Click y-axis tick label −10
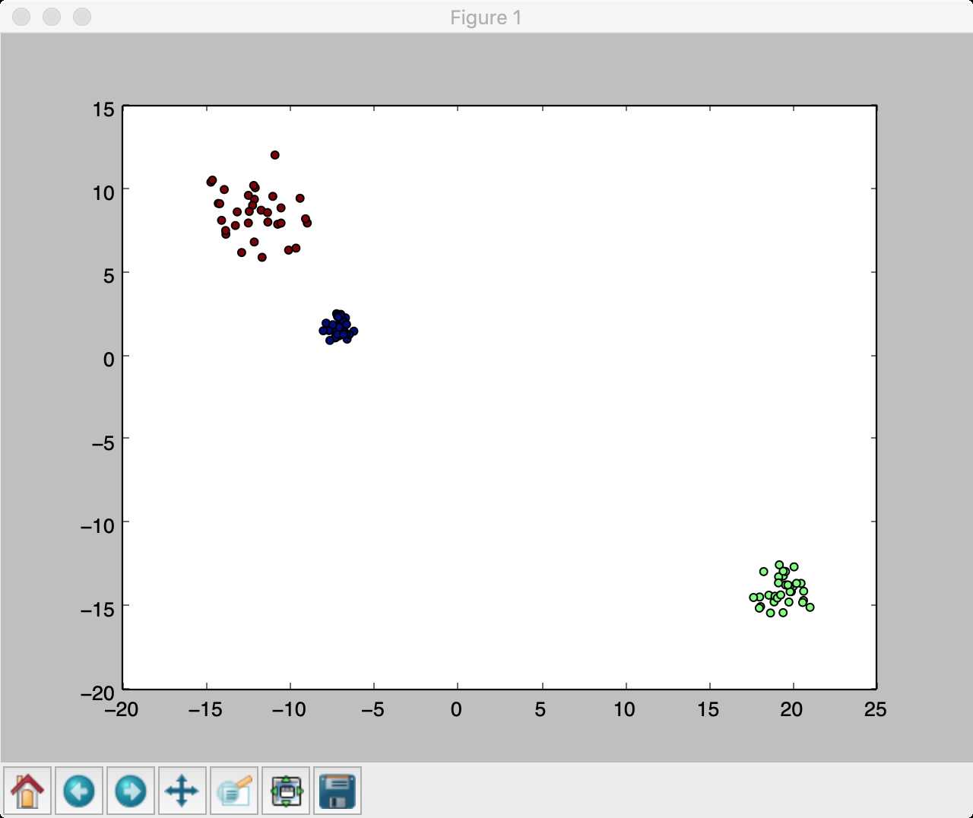973x818 pixels. pos(98,525)
